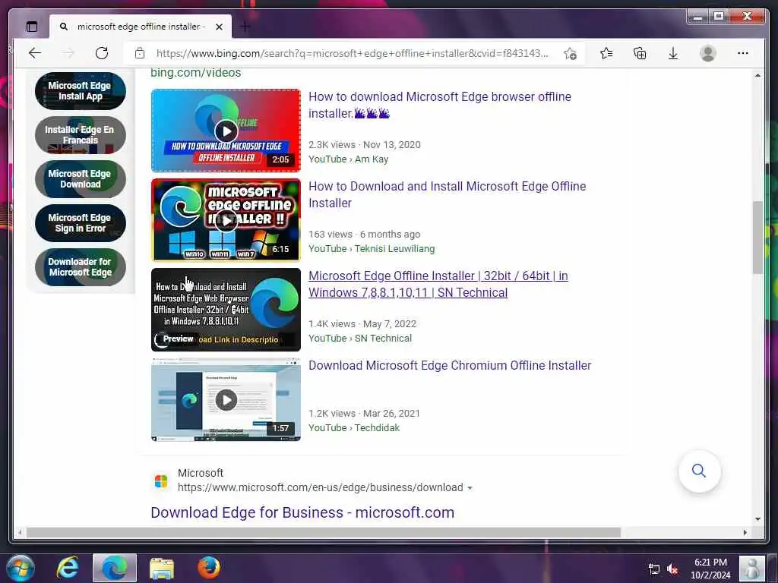Click the address bar URL field

click(x=352, y=53)
